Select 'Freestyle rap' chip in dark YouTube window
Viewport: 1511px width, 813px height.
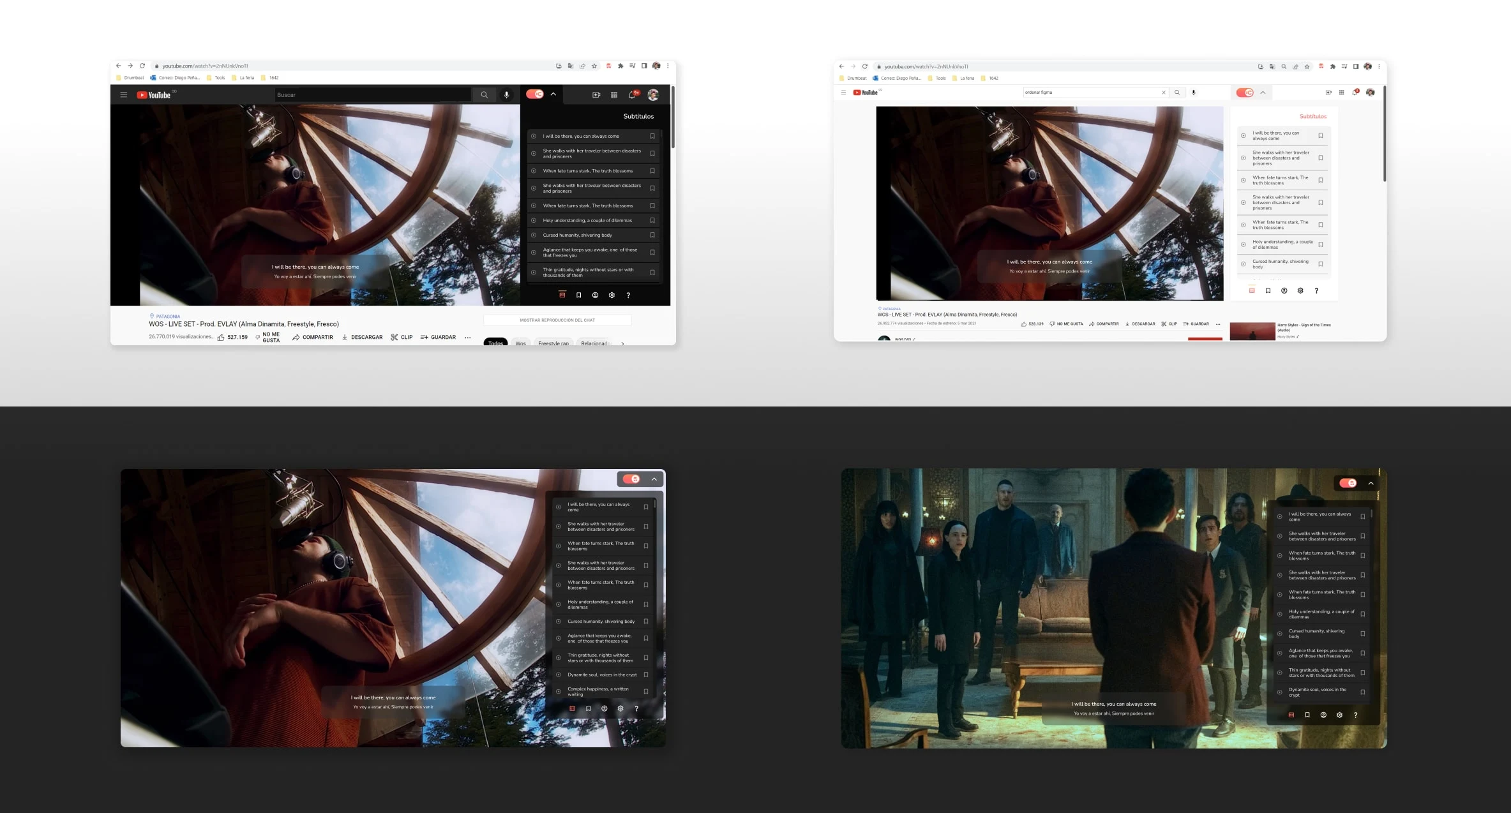pyautogui.click(x=553, y=343)
